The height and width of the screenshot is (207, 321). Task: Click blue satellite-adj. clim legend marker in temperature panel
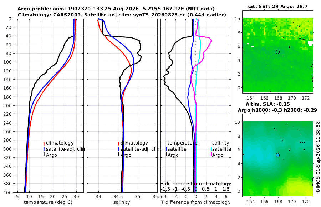44,149
